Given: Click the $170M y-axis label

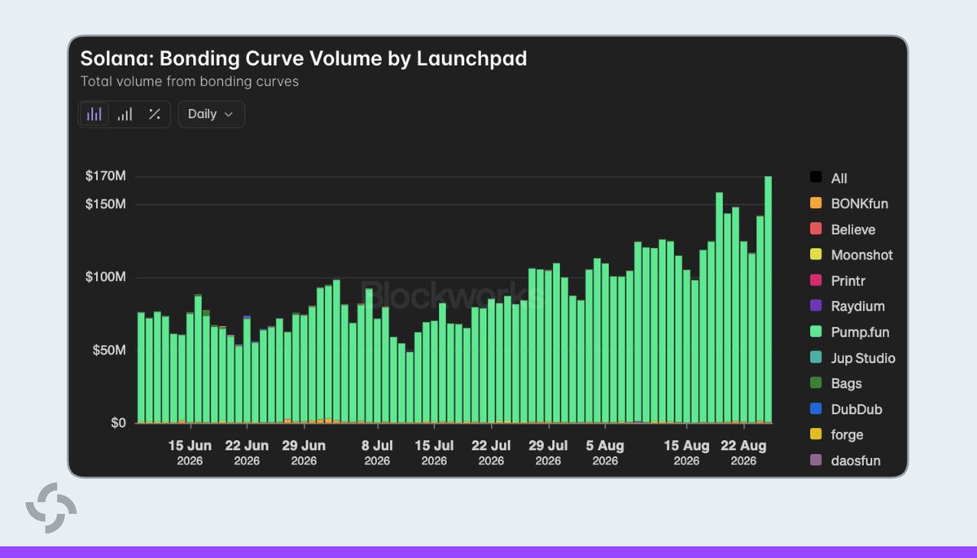Looking at the screenshot, I should pos(106,177).
